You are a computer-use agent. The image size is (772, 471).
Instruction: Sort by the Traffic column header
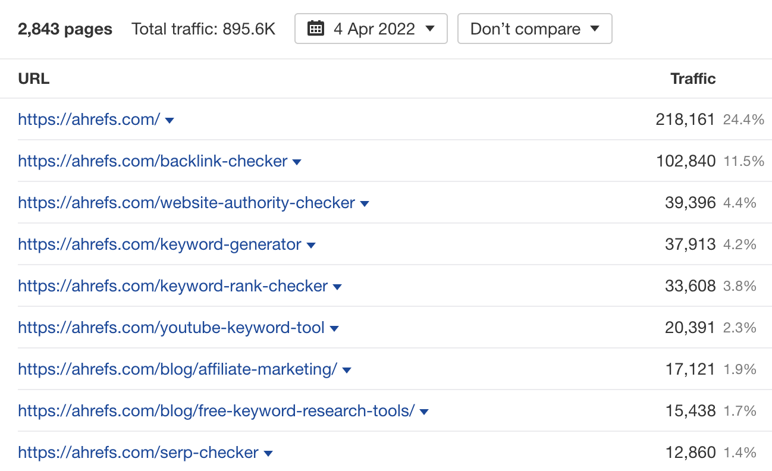[693, 78]
